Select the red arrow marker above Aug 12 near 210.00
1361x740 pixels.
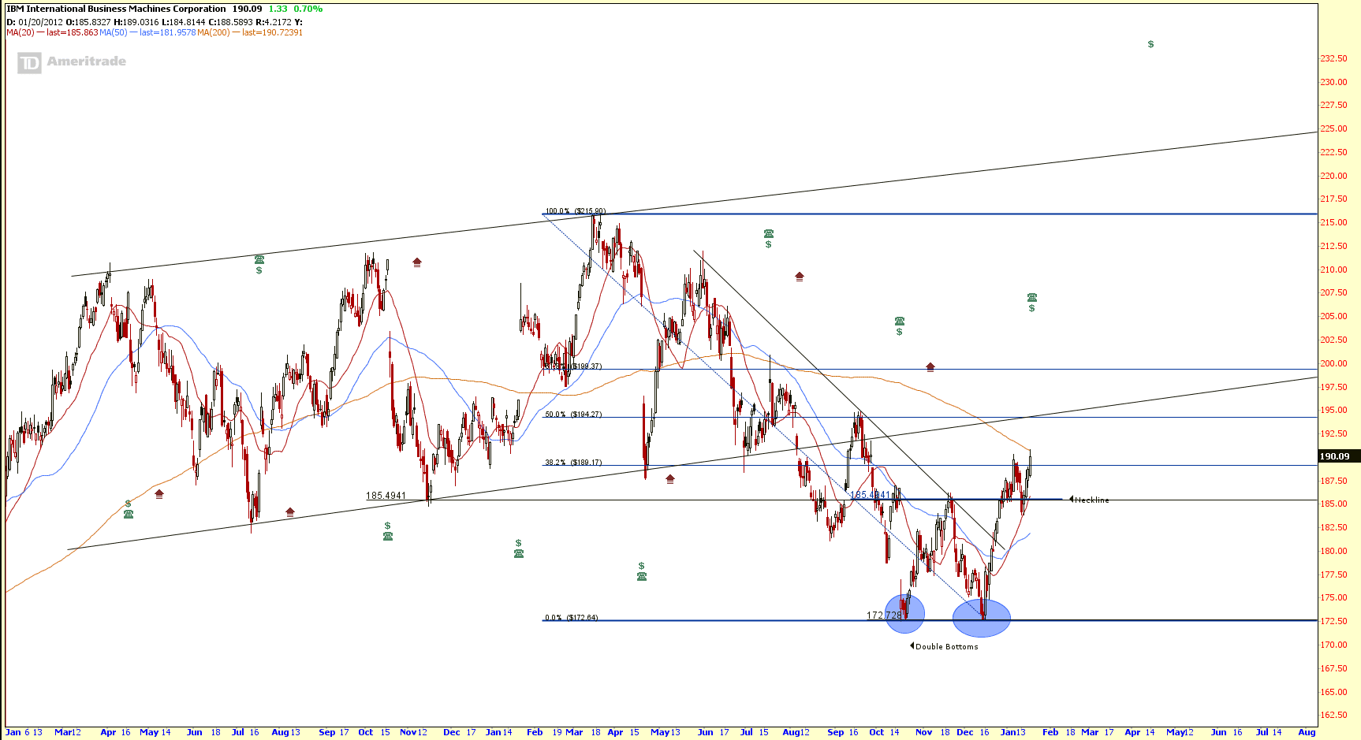tap(800, 277)
